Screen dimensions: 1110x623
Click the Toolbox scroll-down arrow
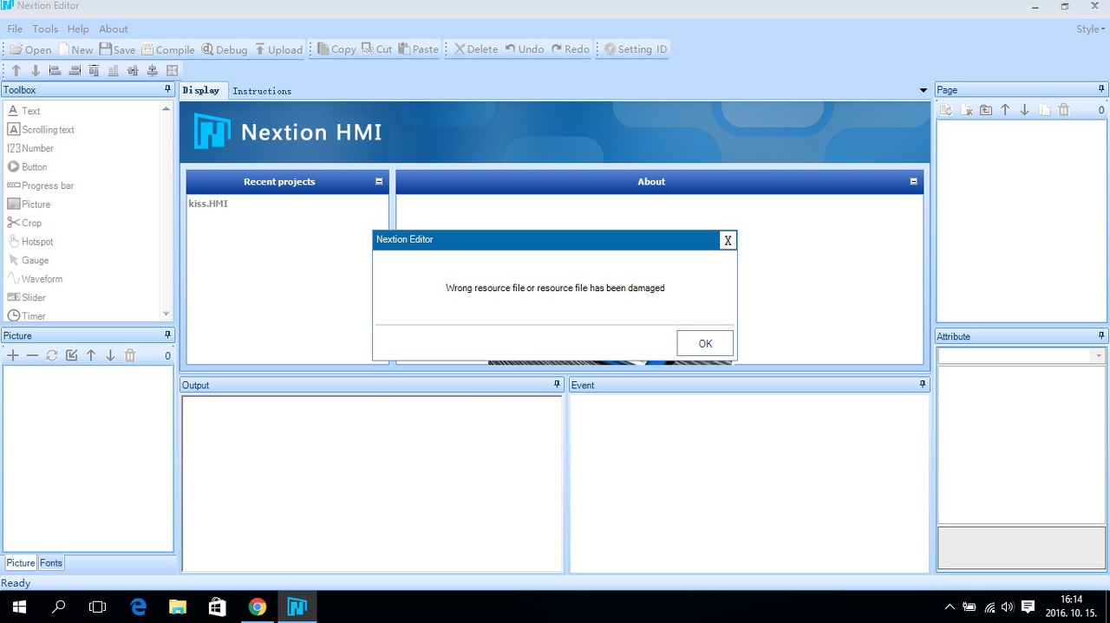click(x=166, y=314)
